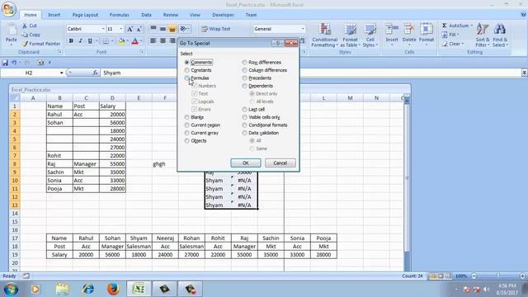This screenshot has width=528, height=297.
Task: Toggle Bold formatting
Action: (71, 41)
